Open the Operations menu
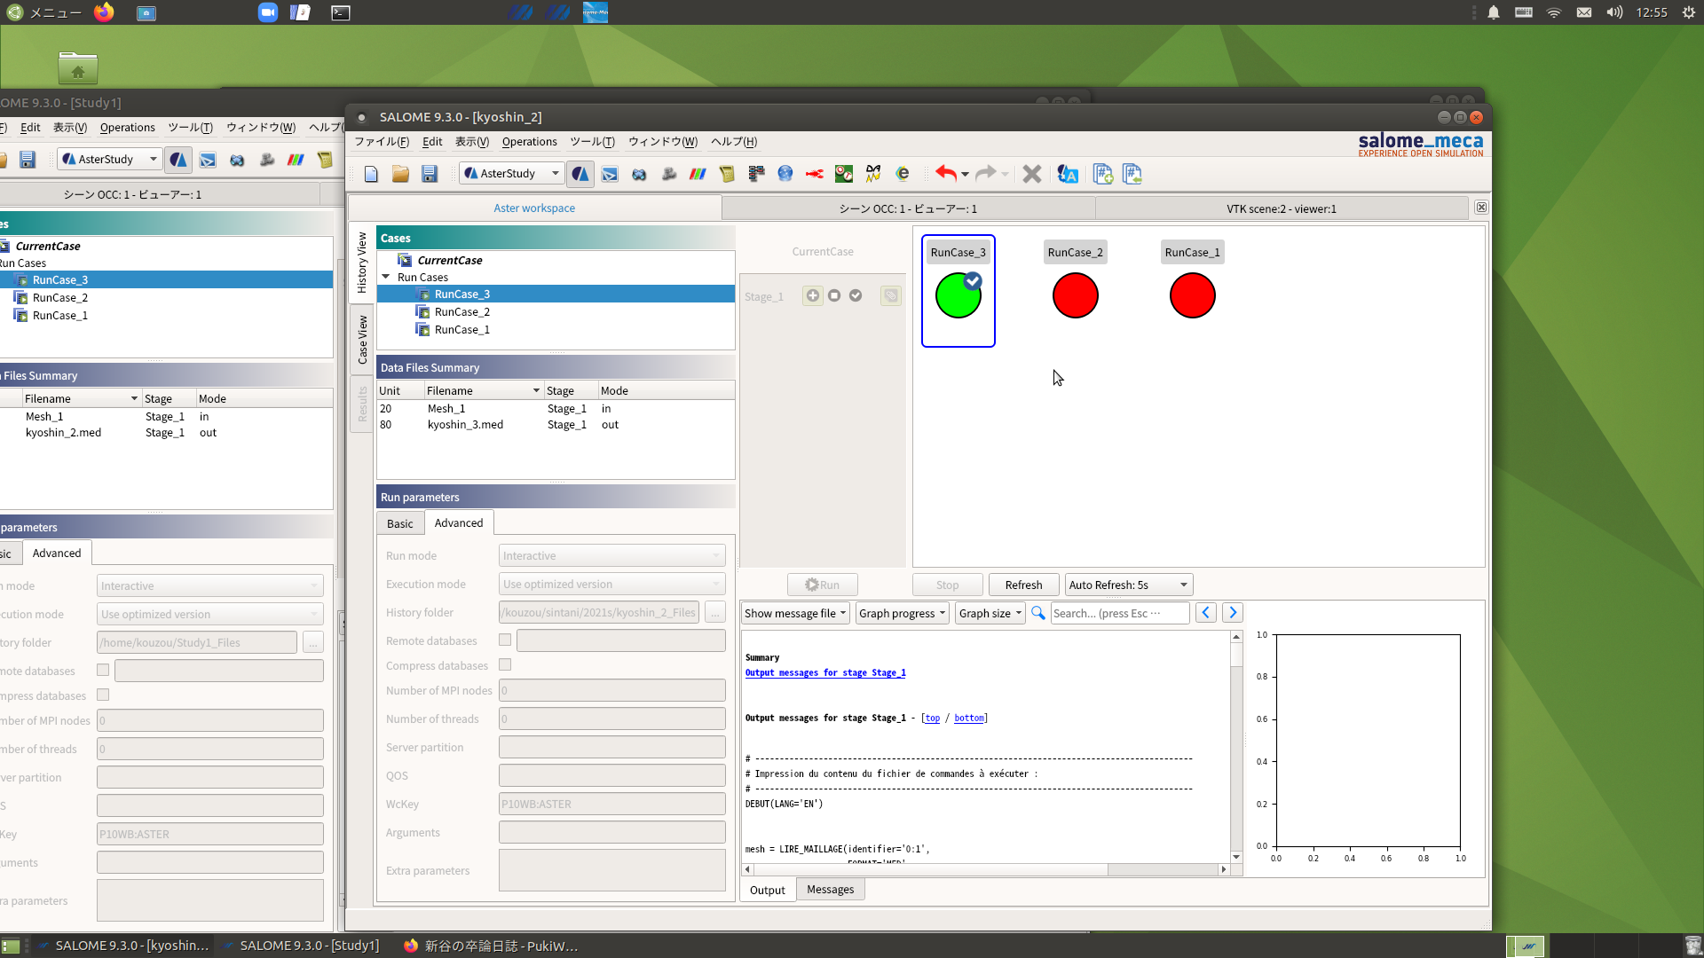 [529, 142]
